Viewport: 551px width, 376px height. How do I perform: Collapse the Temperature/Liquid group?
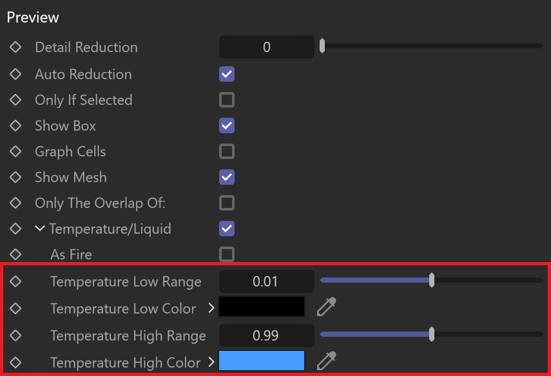pyautogui.click(x=40, y=228)
